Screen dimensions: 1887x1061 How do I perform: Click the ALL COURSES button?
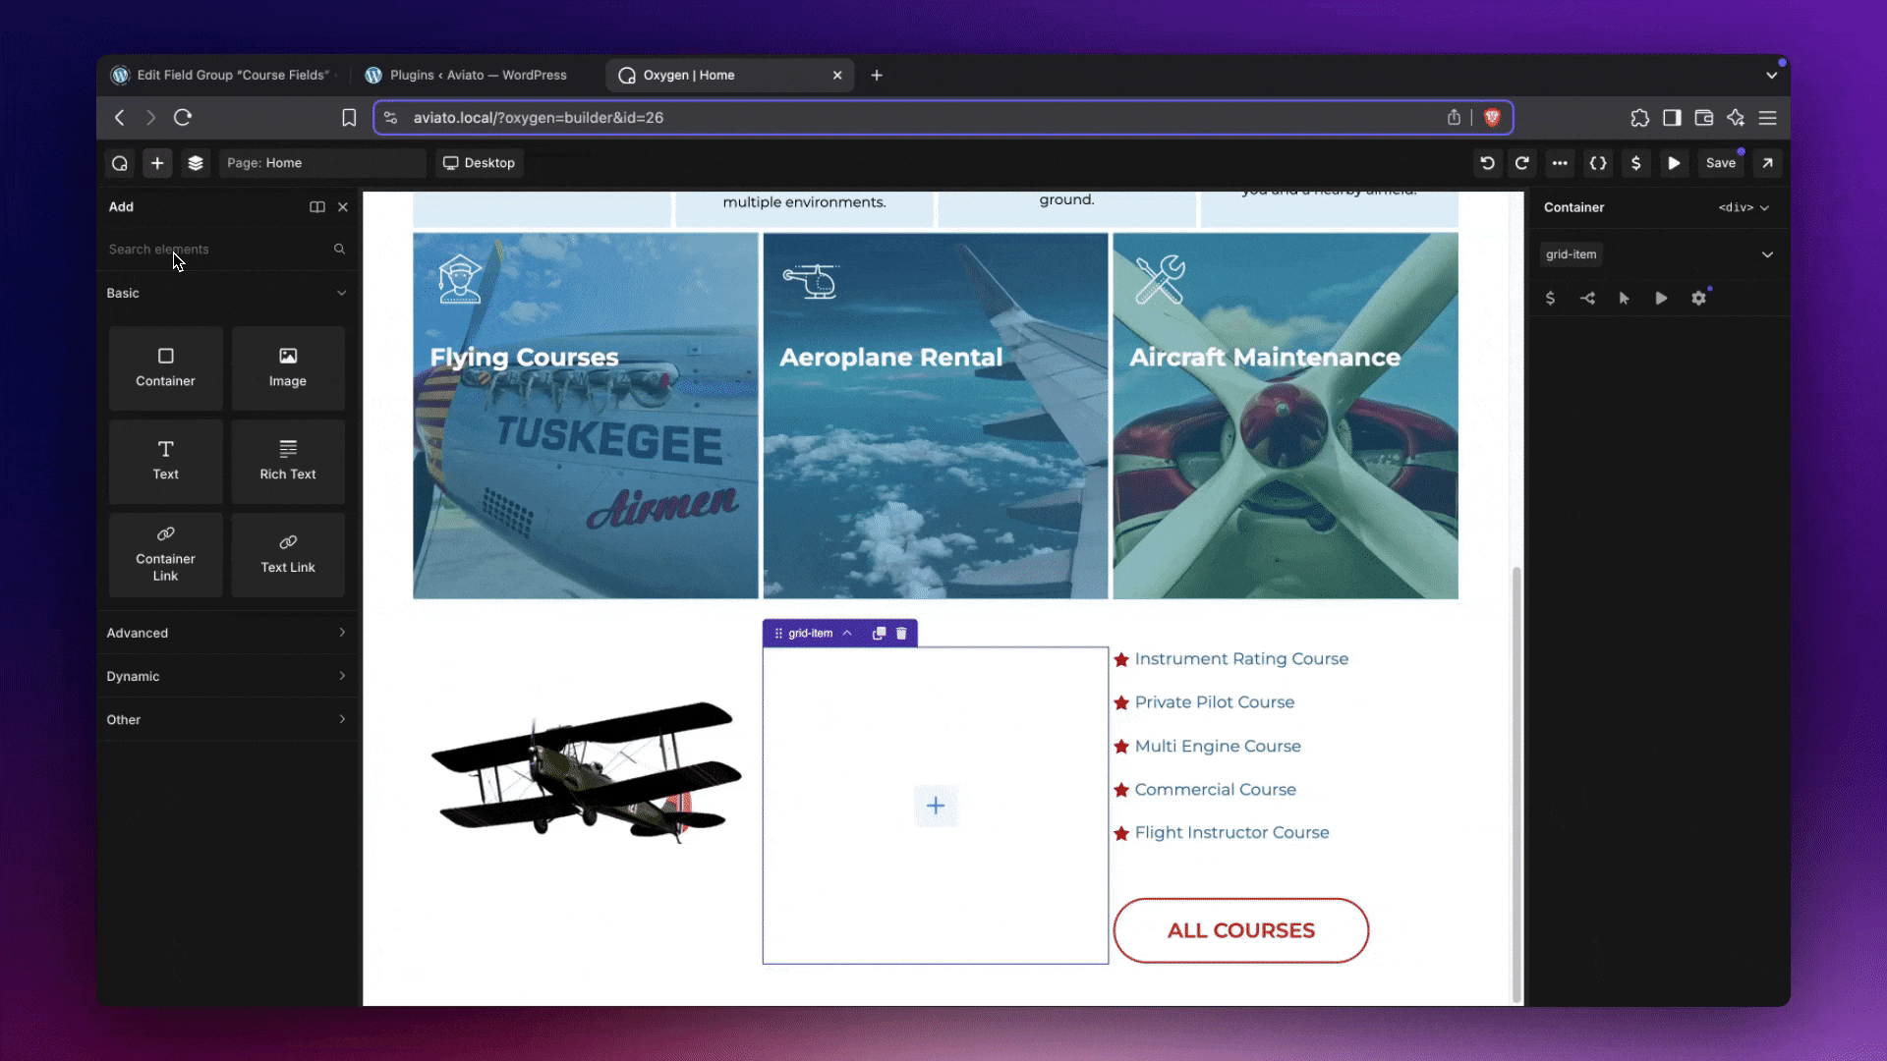pos(1241,930)
